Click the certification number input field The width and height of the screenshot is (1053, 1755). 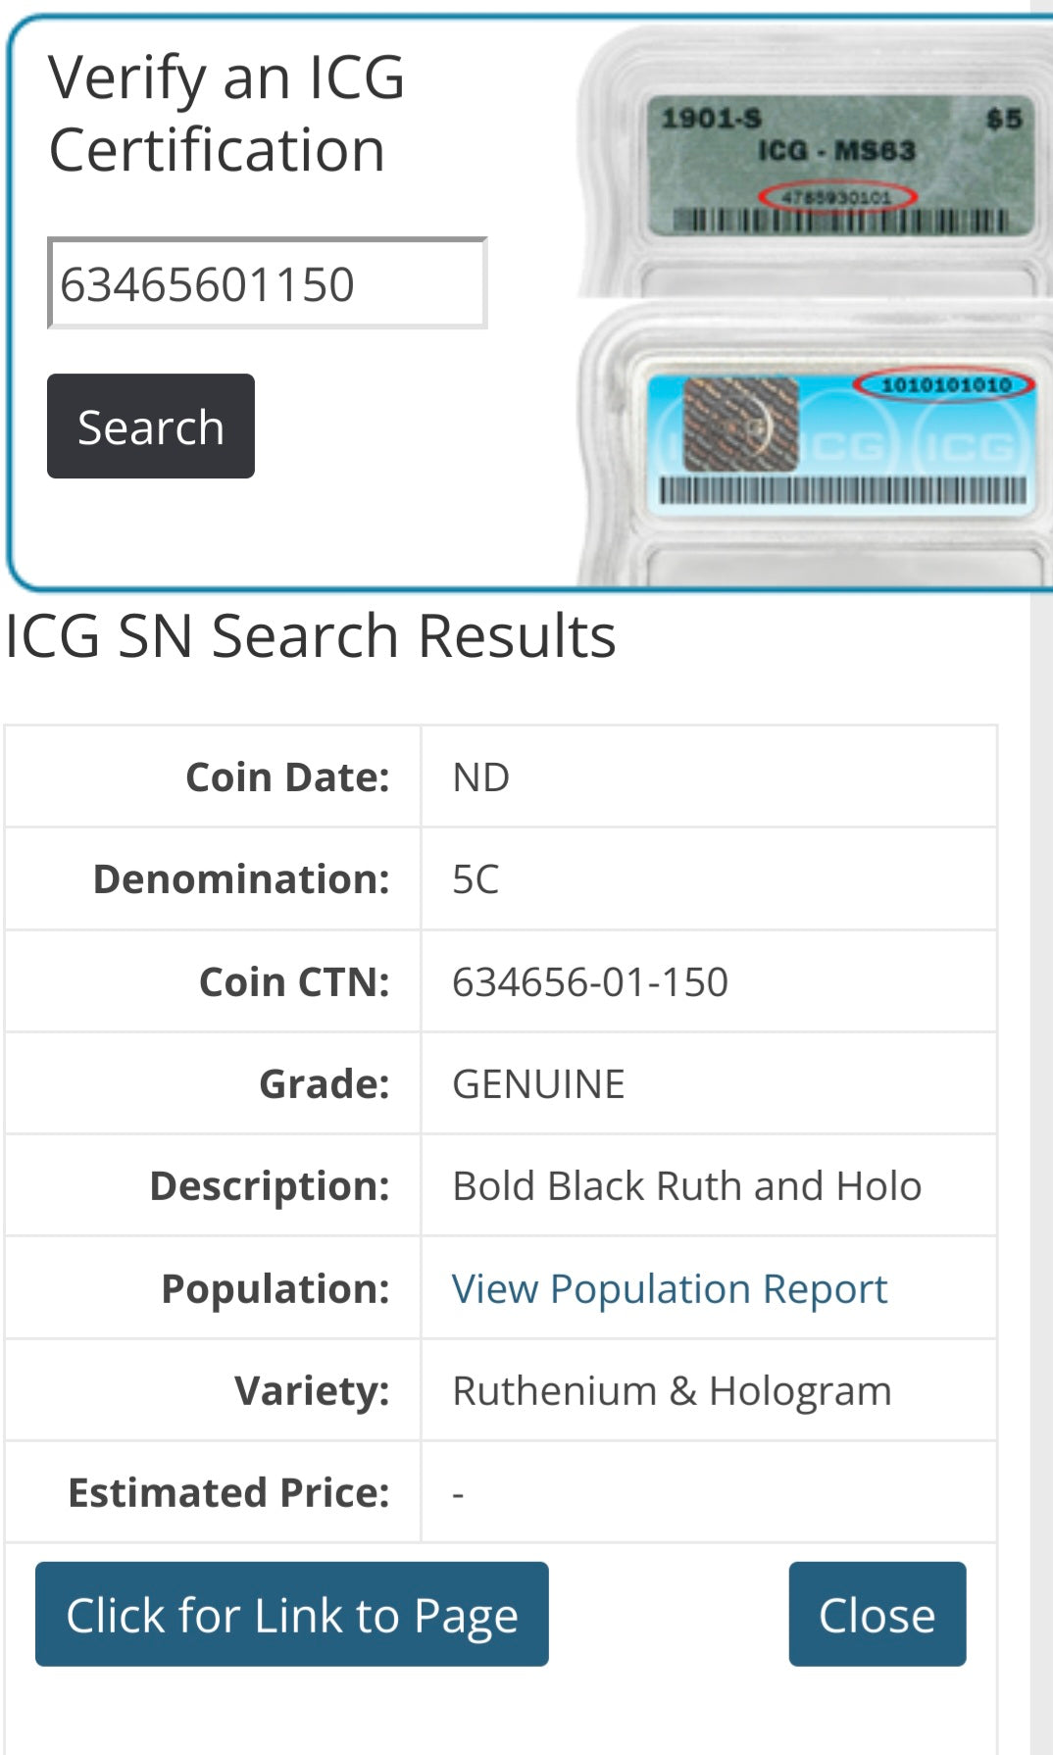pos(265,282)
